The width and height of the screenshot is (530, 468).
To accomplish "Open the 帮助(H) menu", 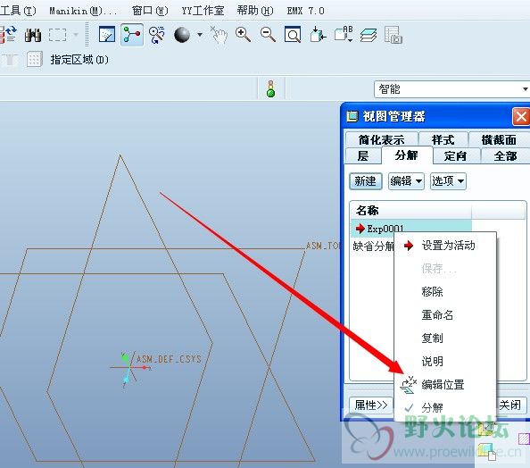I will (255, 11).
